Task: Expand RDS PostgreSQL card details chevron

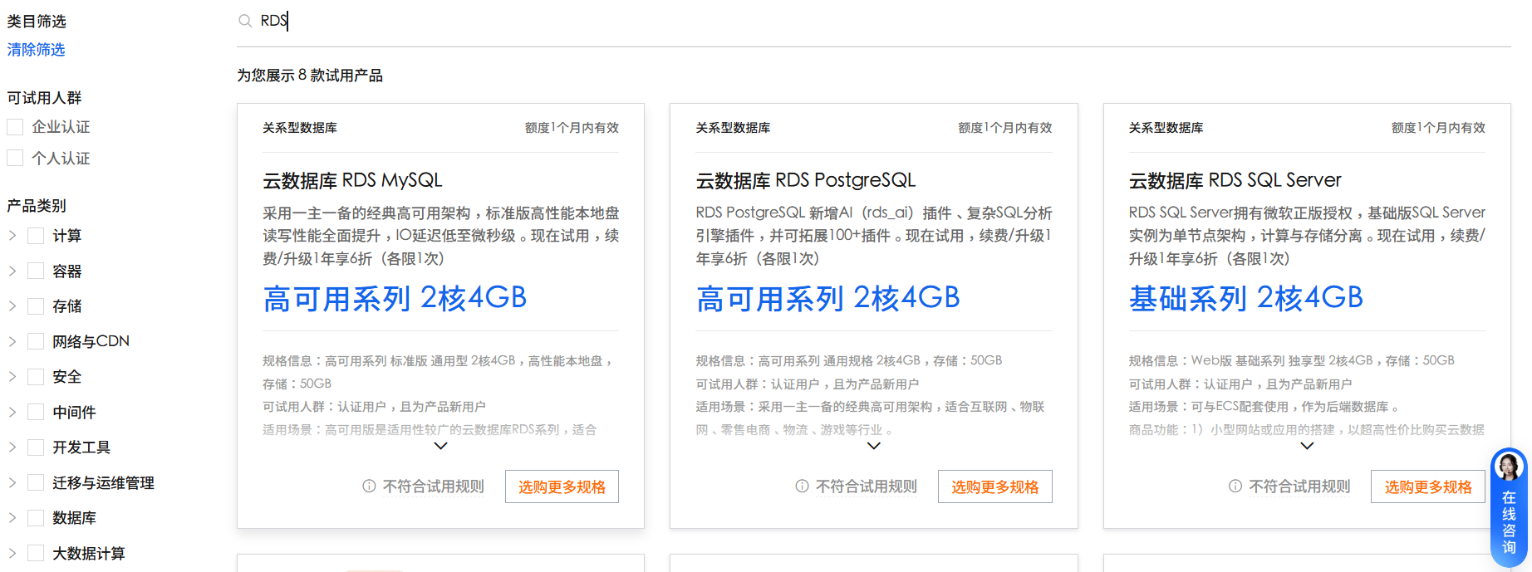Action: (874, 446)
